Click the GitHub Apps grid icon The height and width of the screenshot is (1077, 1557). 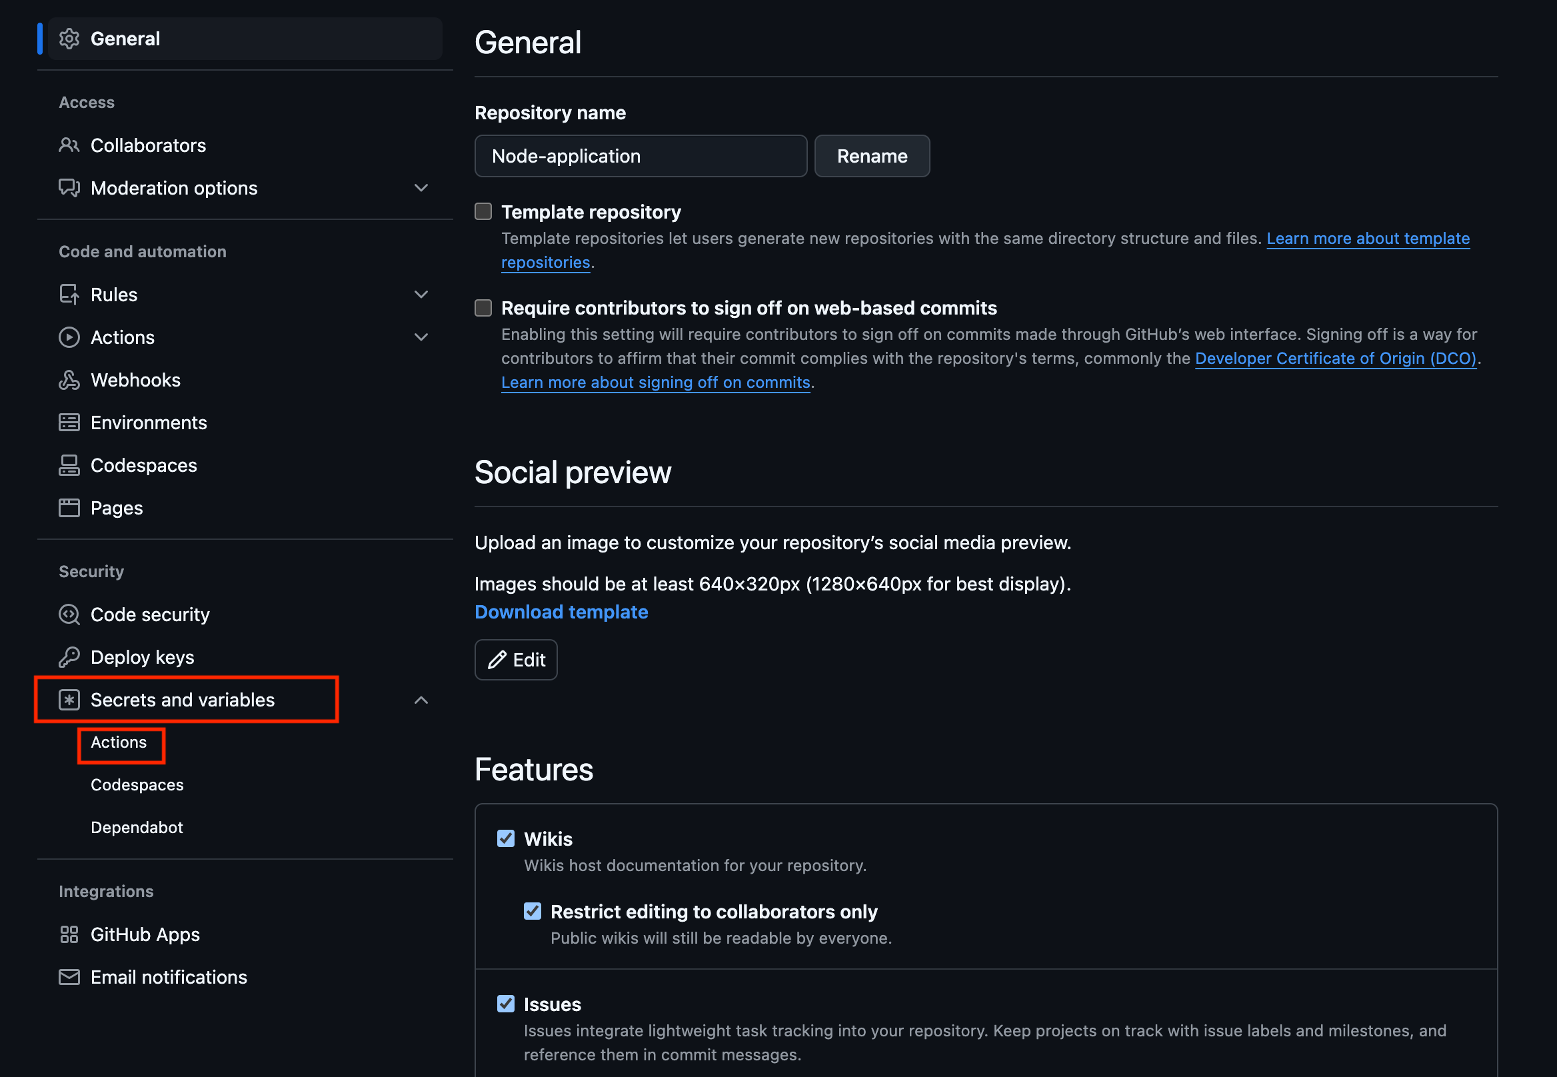point(69,934)
